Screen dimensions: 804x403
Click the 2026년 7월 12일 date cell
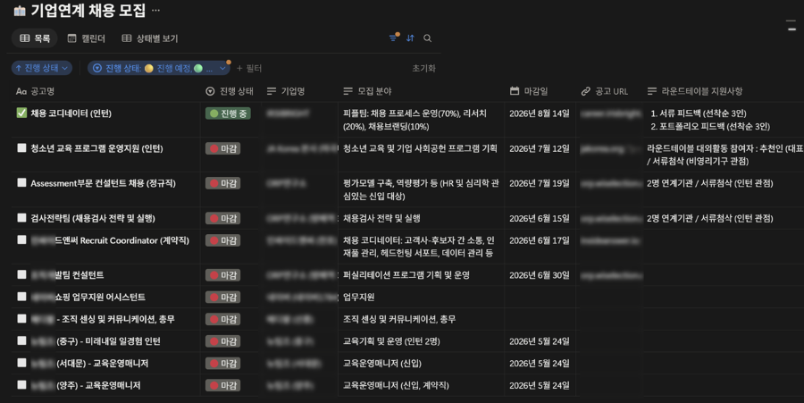click(540, 148)
